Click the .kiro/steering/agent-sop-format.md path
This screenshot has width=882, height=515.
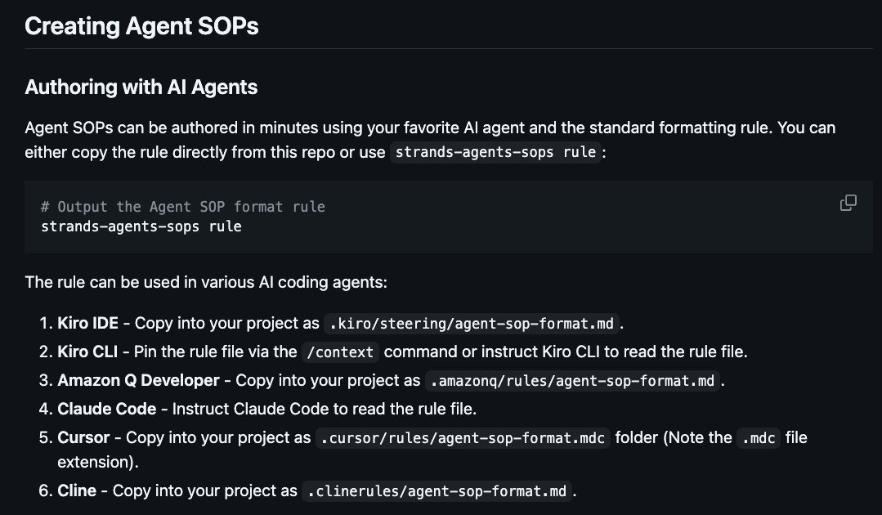pyautogui.click(x=472, y=324)
